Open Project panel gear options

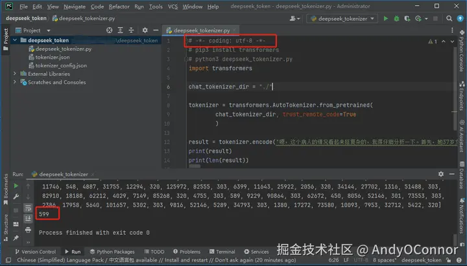point(145,30)
